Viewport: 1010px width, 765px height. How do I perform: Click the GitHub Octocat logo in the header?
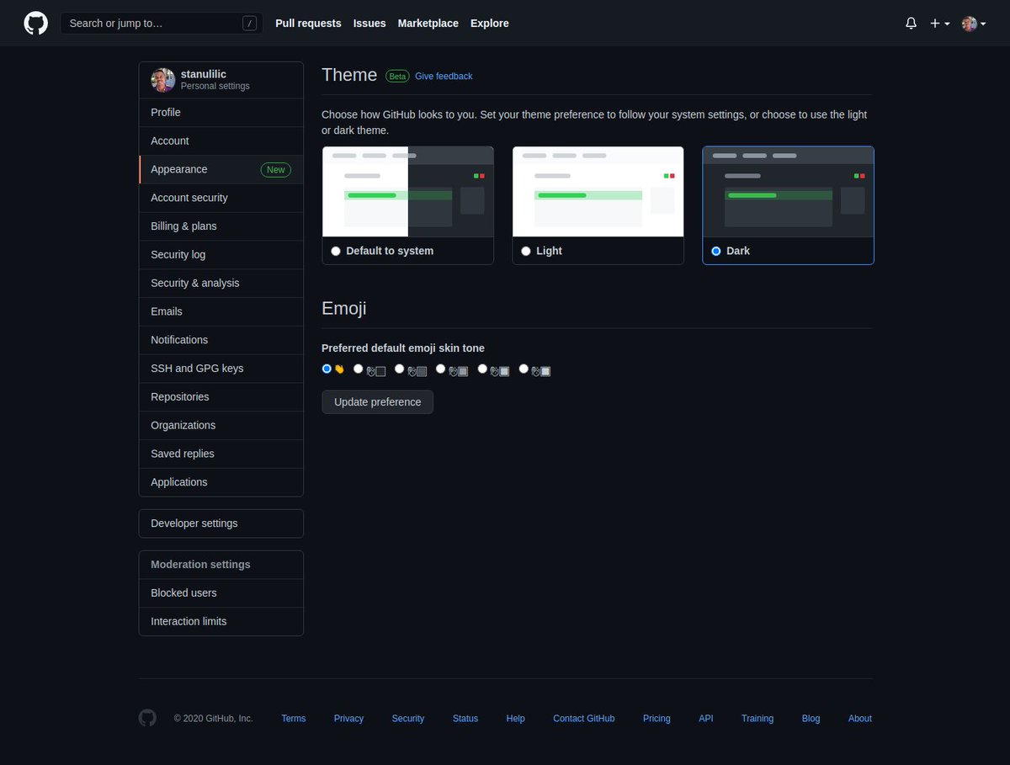tap(35, 23)
